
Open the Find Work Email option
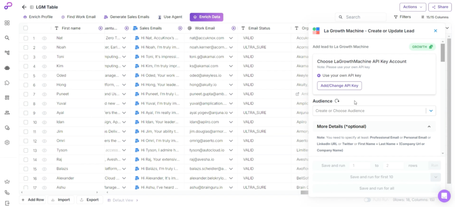[78, 17]
